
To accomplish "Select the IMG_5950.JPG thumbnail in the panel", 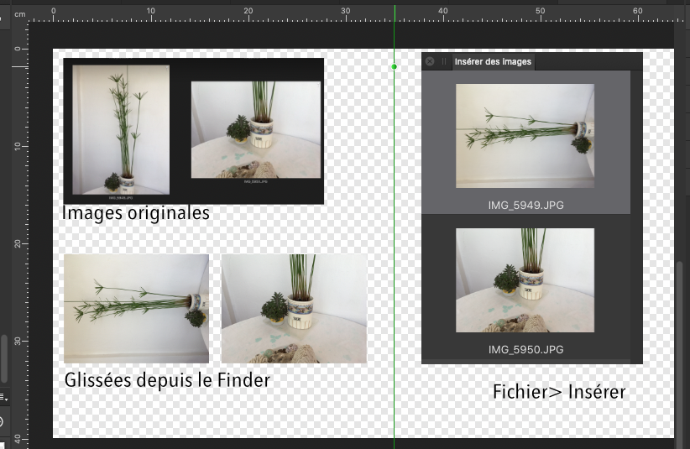I will click(x=525, y=280).
